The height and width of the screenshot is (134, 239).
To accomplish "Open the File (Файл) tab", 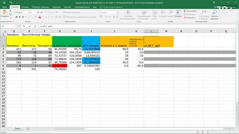I will point(4,7).
